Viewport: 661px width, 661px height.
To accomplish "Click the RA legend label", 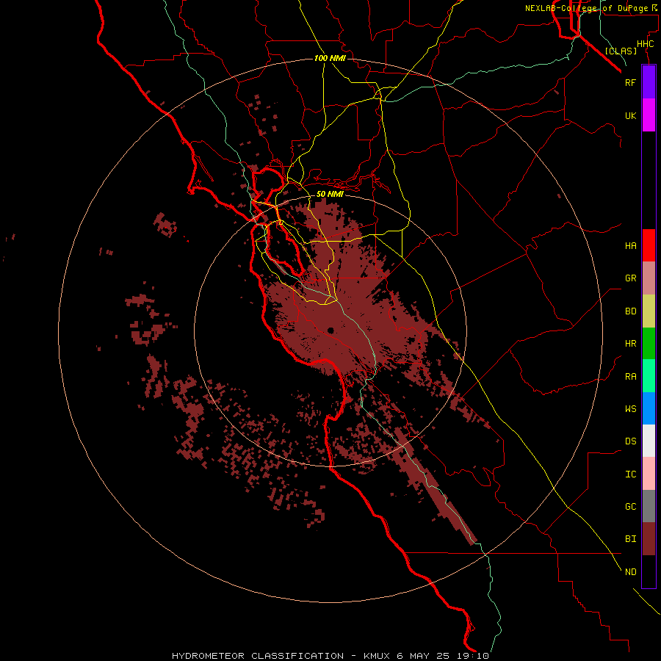I will (x=630, y=377).
